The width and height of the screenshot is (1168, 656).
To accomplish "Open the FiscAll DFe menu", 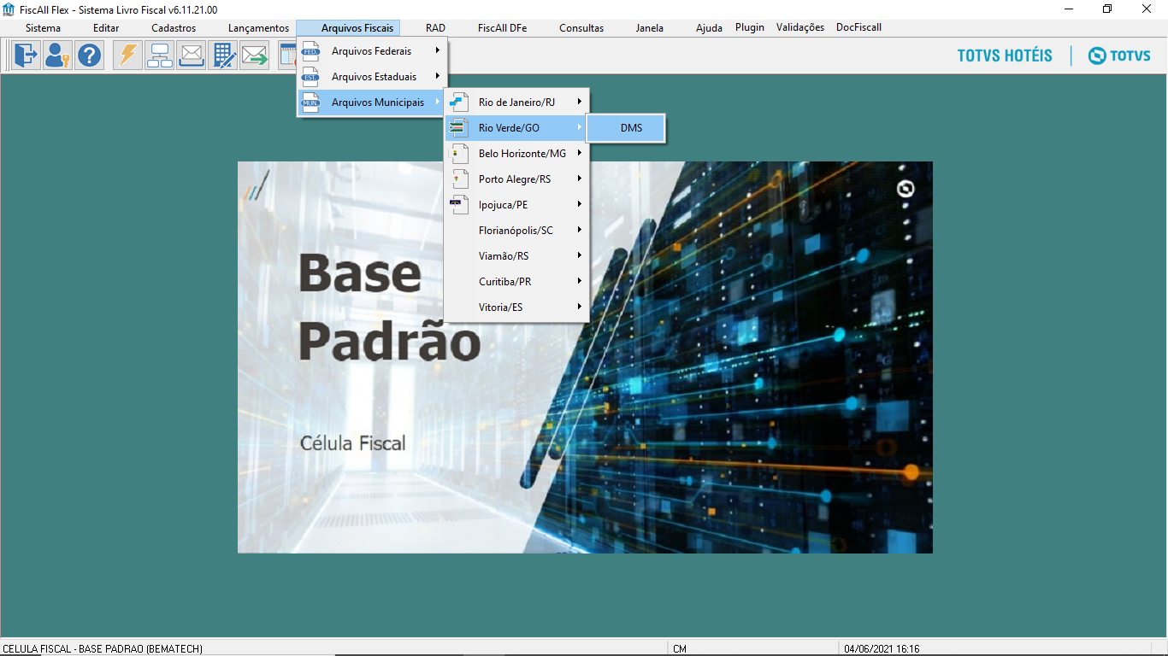I will [502, 28].
